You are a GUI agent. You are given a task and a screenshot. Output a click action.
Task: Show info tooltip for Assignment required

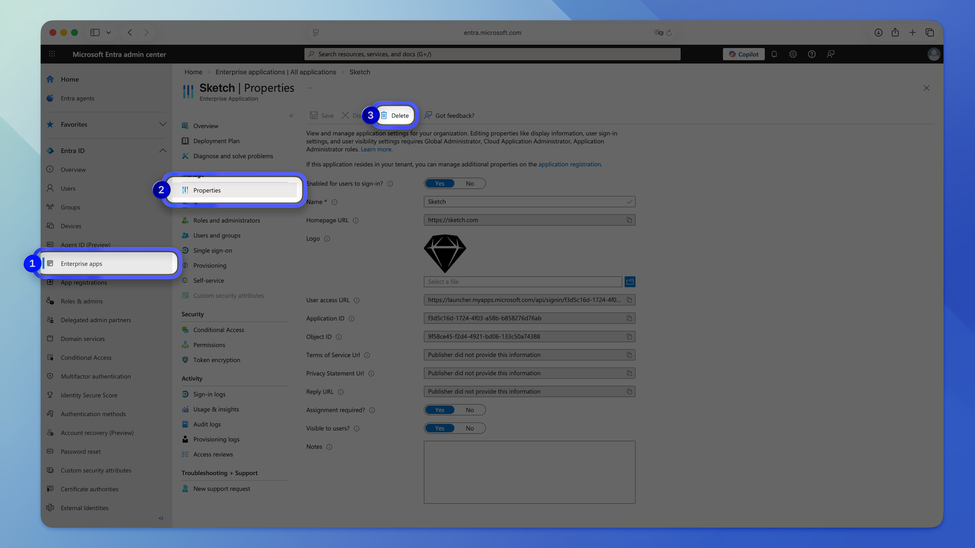pos(372,410)
